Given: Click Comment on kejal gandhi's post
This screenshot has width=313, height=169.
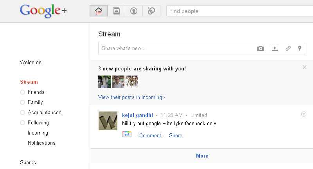Looking at the screenshot, I should click(x=150, y=136).
